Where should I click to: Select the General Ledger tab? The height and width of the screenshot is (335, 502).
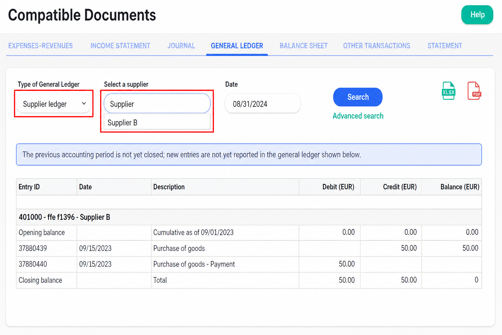[x=237, y=46]
